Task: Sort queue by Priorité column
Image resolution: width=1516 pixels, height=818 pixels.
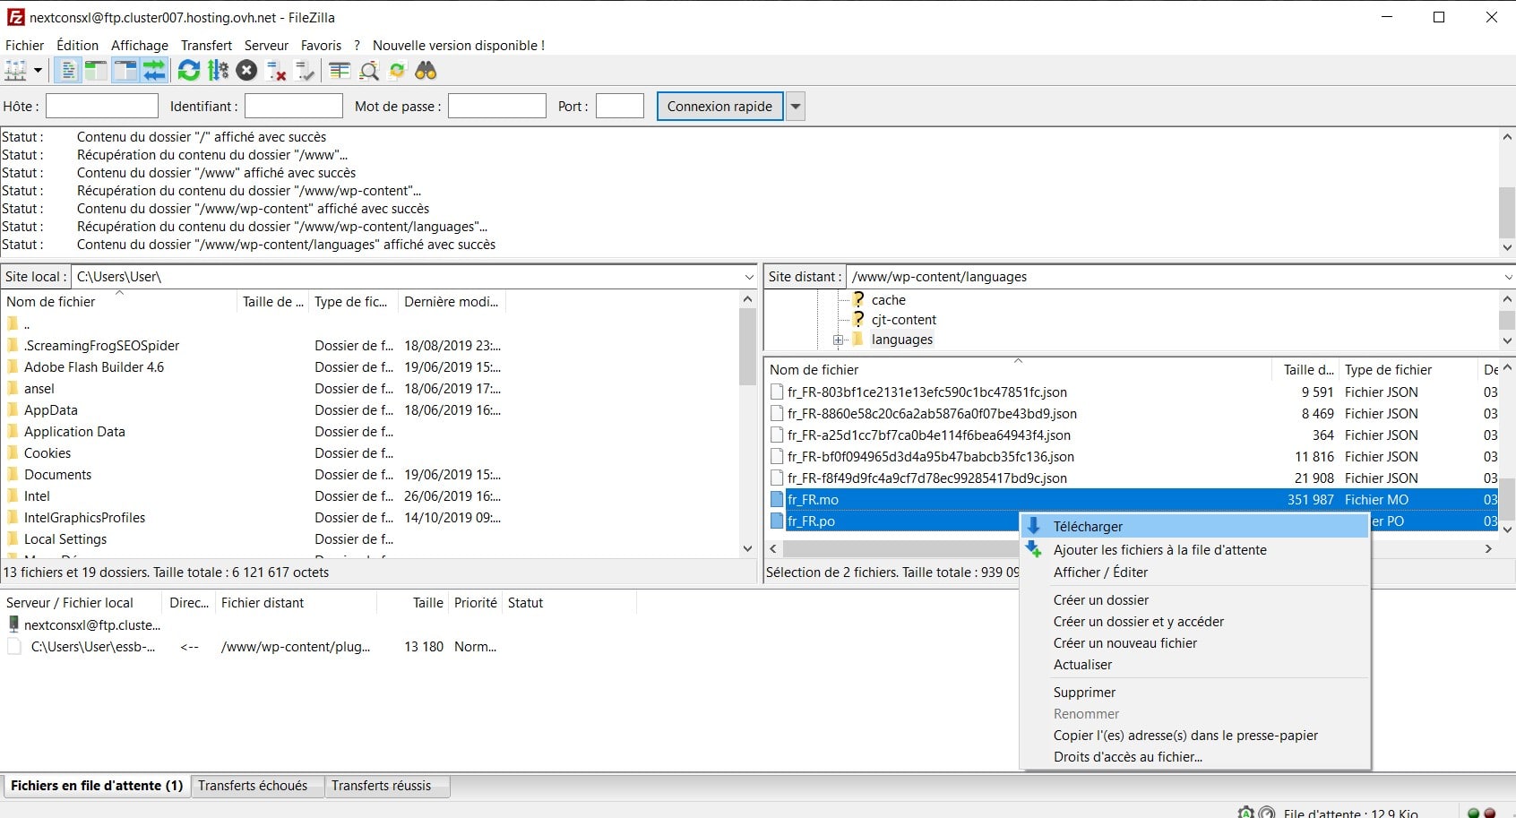Action: (x=475, y=603)
